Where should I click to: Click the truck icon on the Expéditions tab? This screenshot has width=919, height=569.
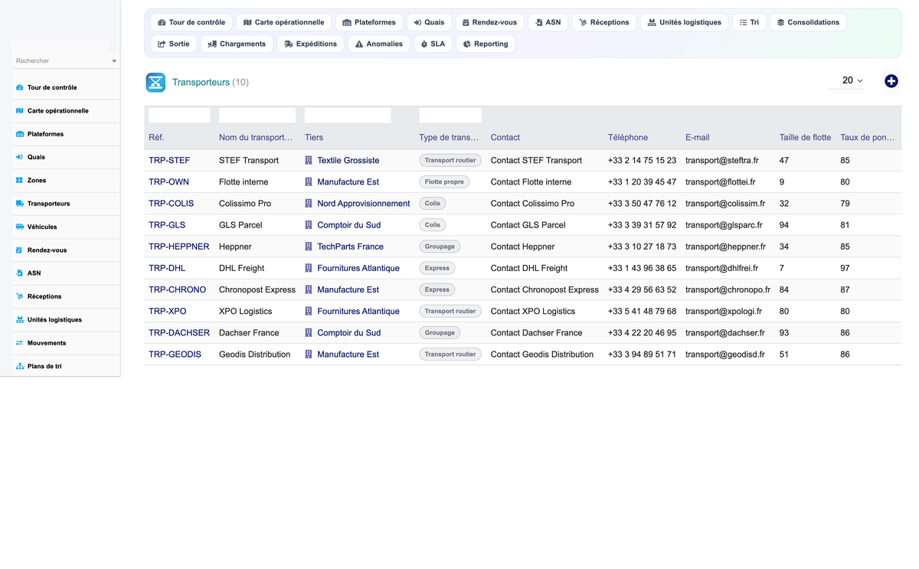[x=289, y=44]
